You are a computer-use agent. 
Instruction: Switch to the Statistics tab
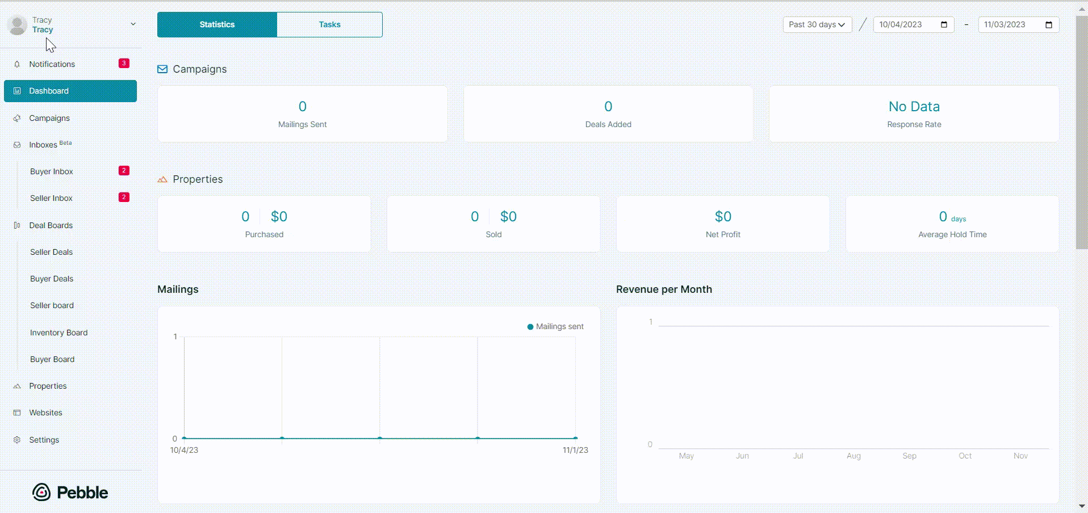coord(217,24)
